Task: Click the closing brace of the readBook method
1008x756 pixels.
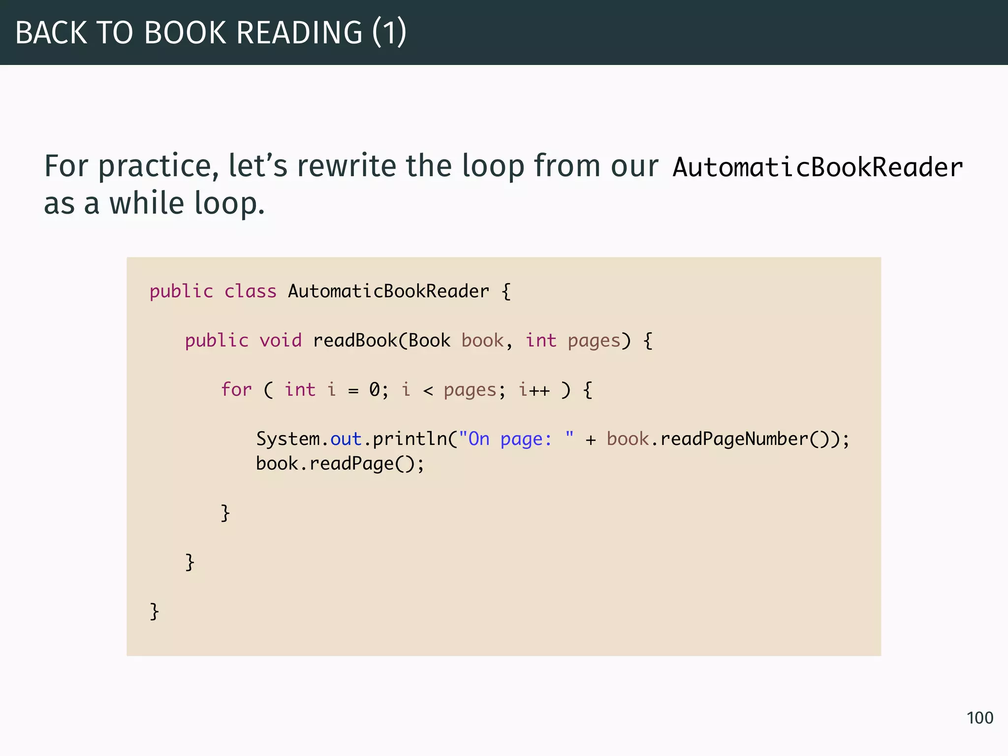Action: point(190,562)
